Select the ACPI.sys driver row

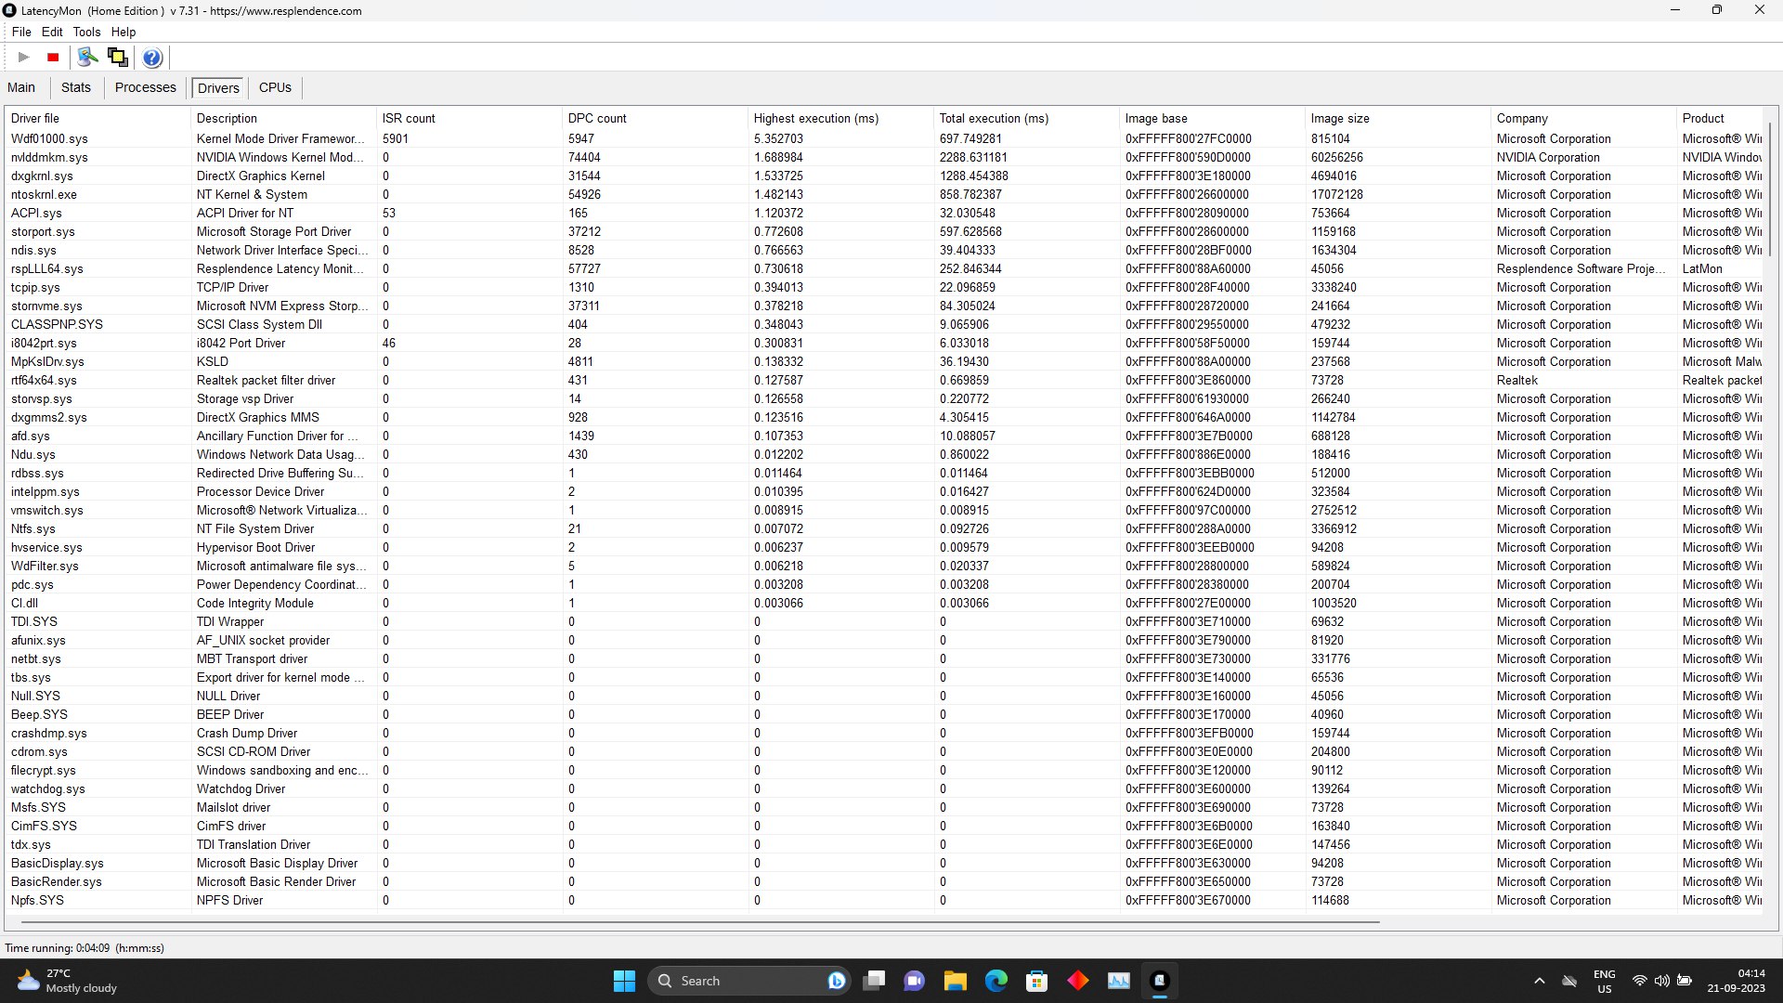[x=884, y=213]
